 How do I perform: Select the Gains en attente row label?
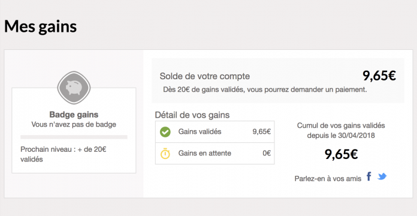pyautogui.click(x=205, y=154)
